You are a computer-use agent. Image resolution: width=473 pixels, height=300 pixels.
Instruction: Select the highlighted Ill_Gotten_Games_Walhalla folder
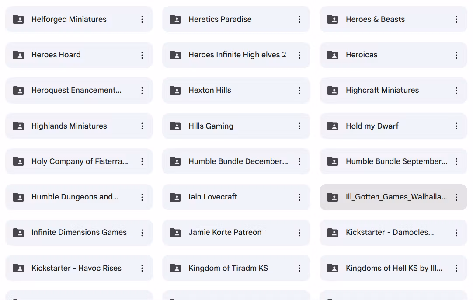393,197
